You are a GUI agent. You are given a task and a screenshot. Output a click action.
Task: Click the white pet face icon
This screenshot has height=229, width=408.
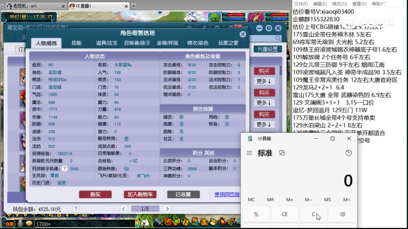coord(145,223)
